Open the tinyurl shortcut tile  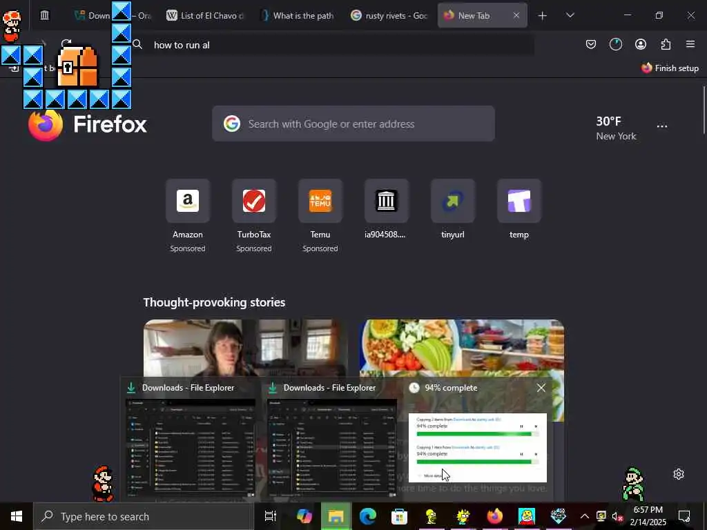pyautogui.click(x=453, y=201)
